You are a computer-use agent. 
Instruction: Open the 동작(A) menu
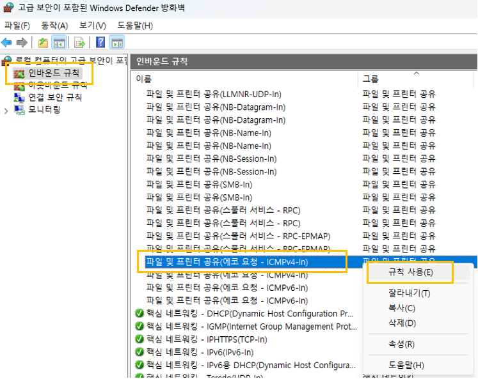[54, 26]
